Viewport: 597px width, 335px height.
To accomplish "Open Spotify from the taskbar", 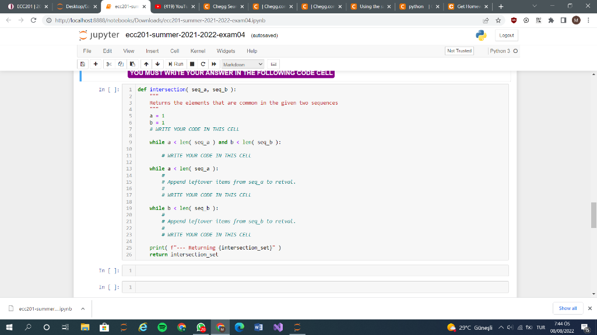I will point(162,327).
